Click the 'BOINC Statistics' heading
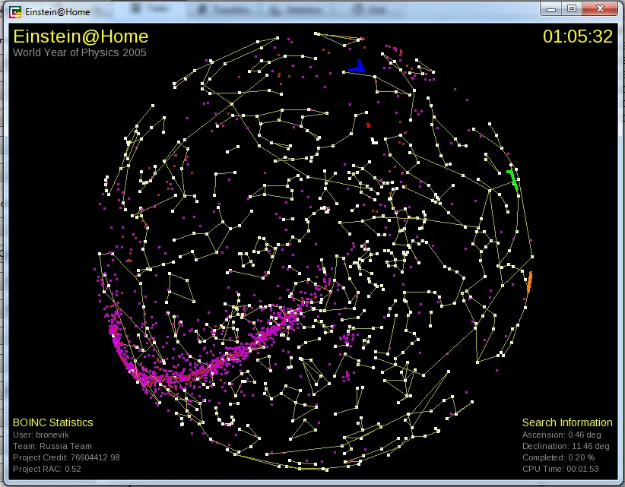 53,422
